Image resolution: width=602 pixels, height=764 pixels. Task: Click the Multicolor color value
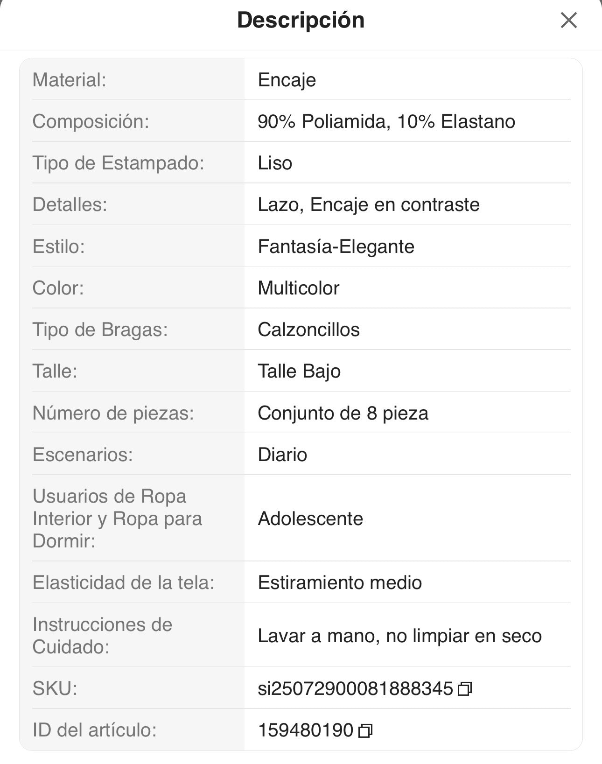(x=298, y=288)
